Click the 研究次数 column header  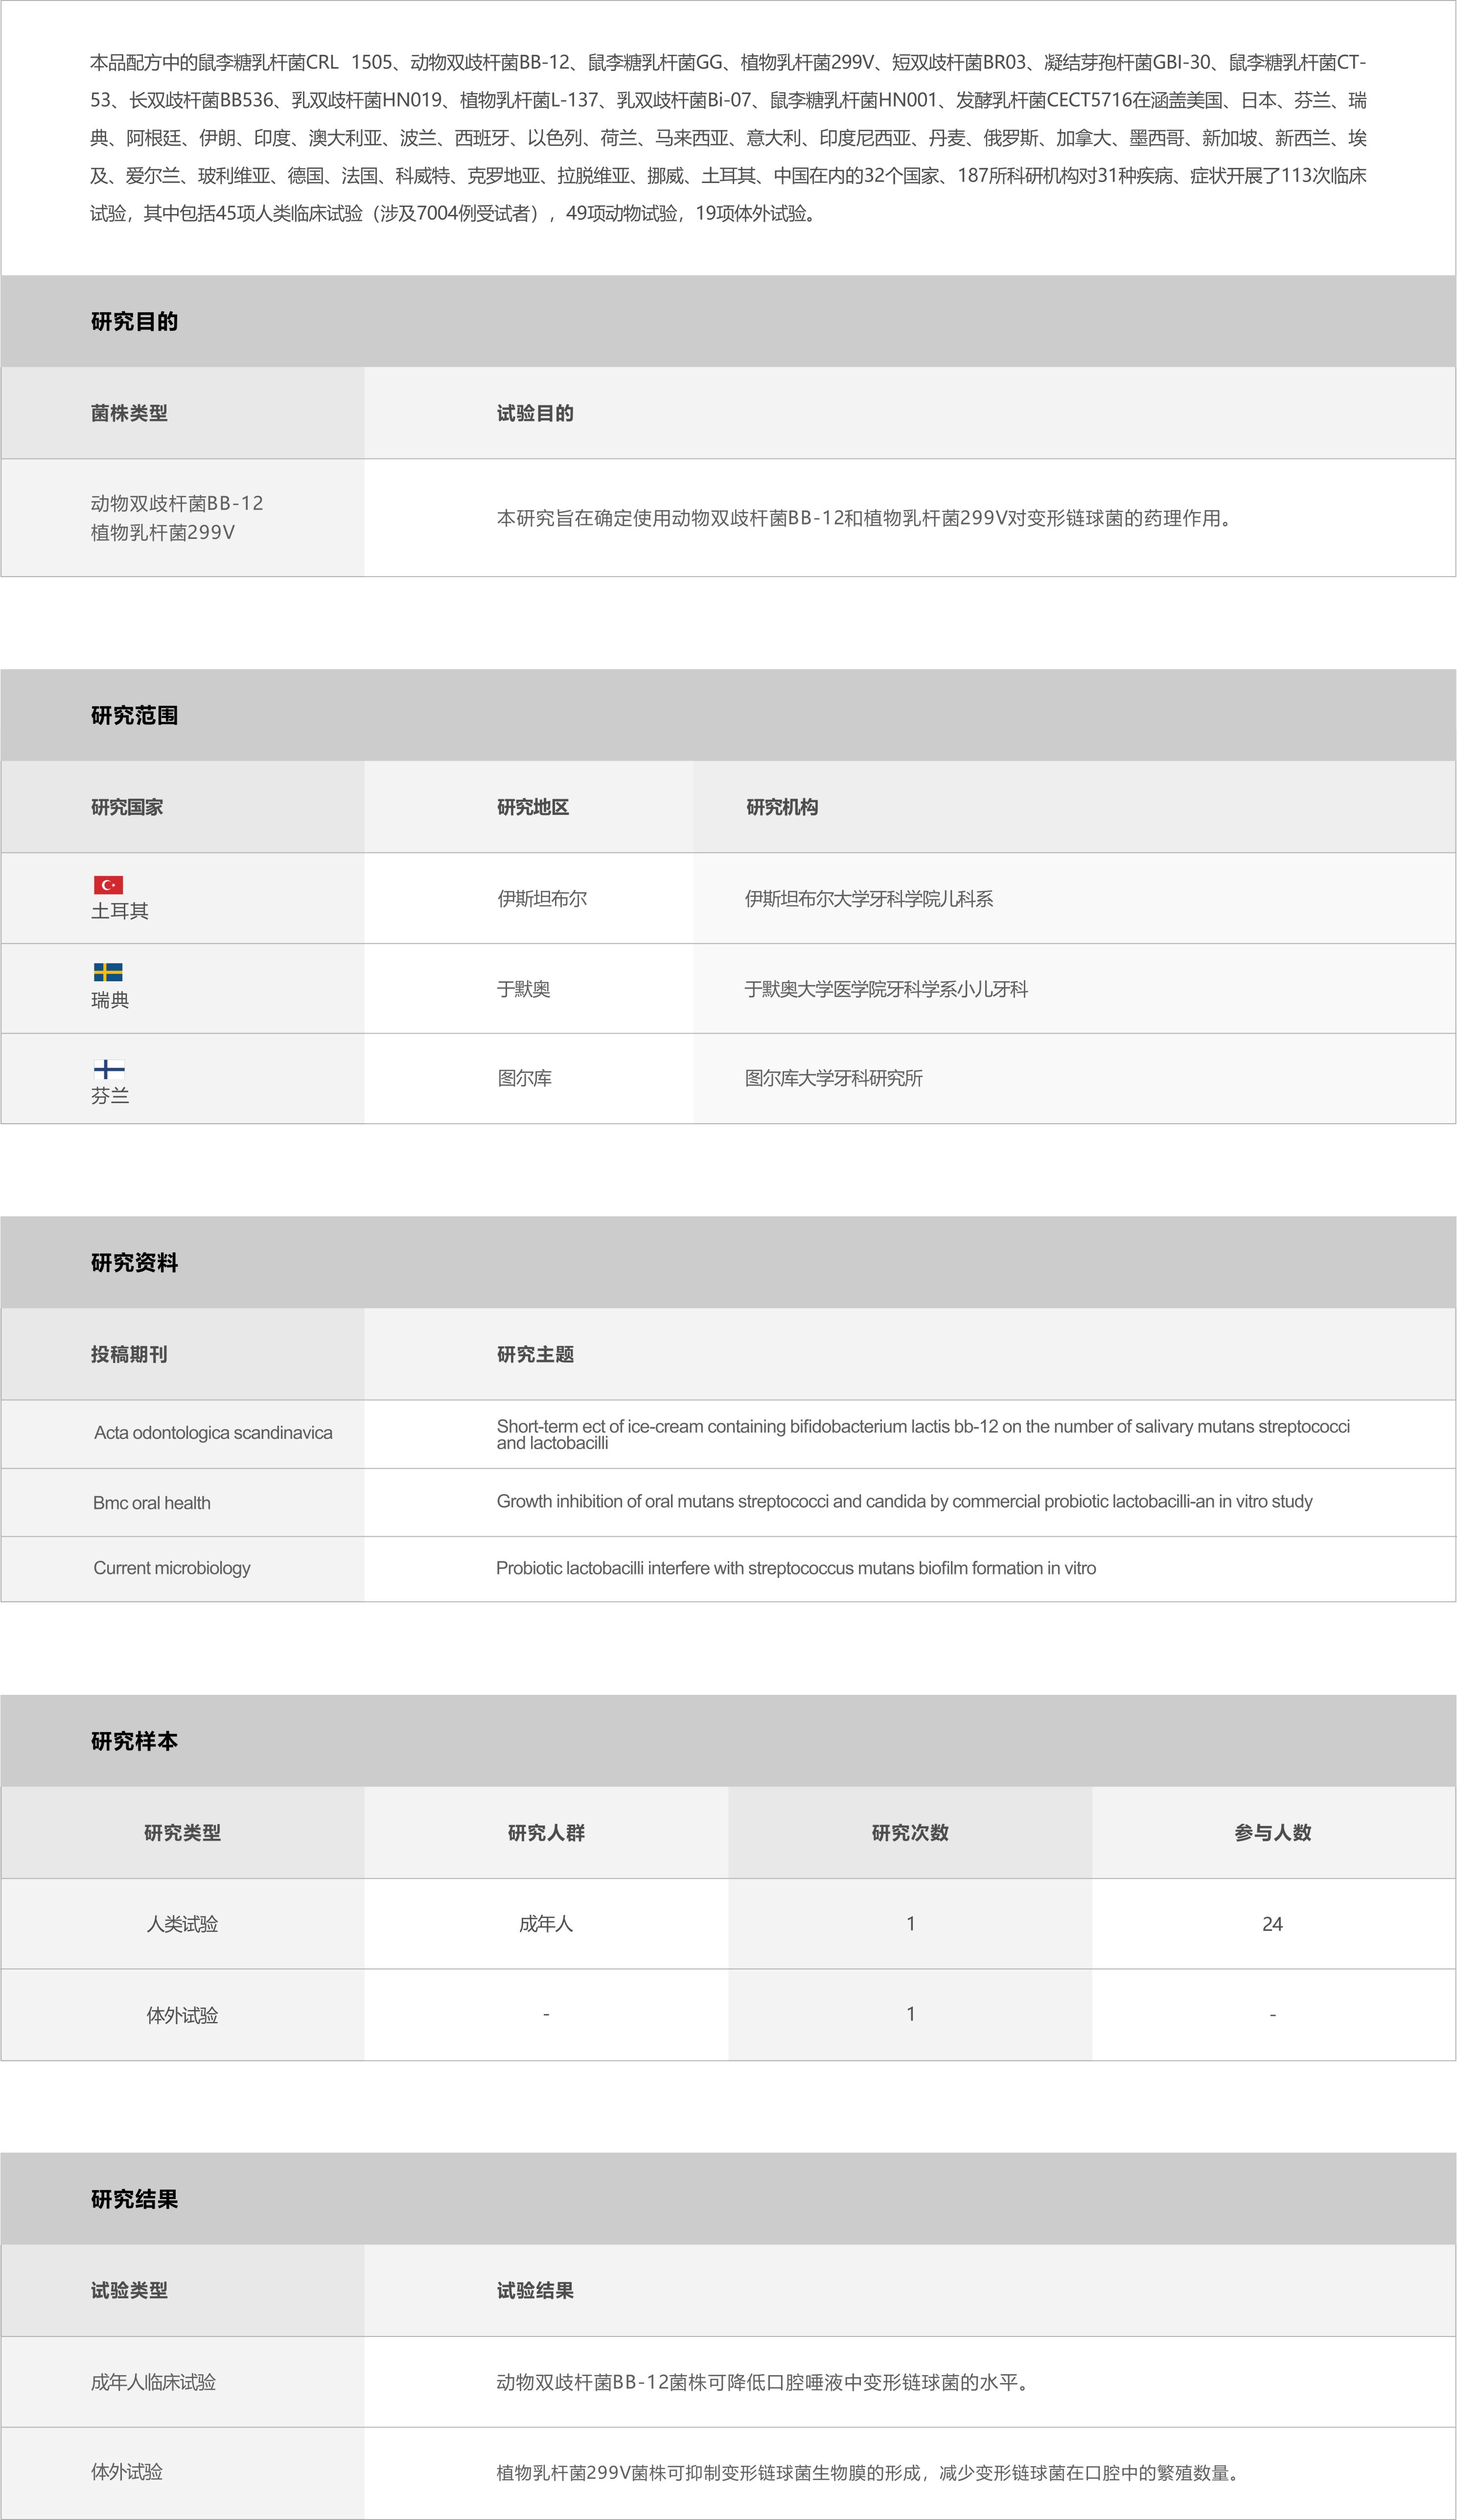[x=910, y=1833]
